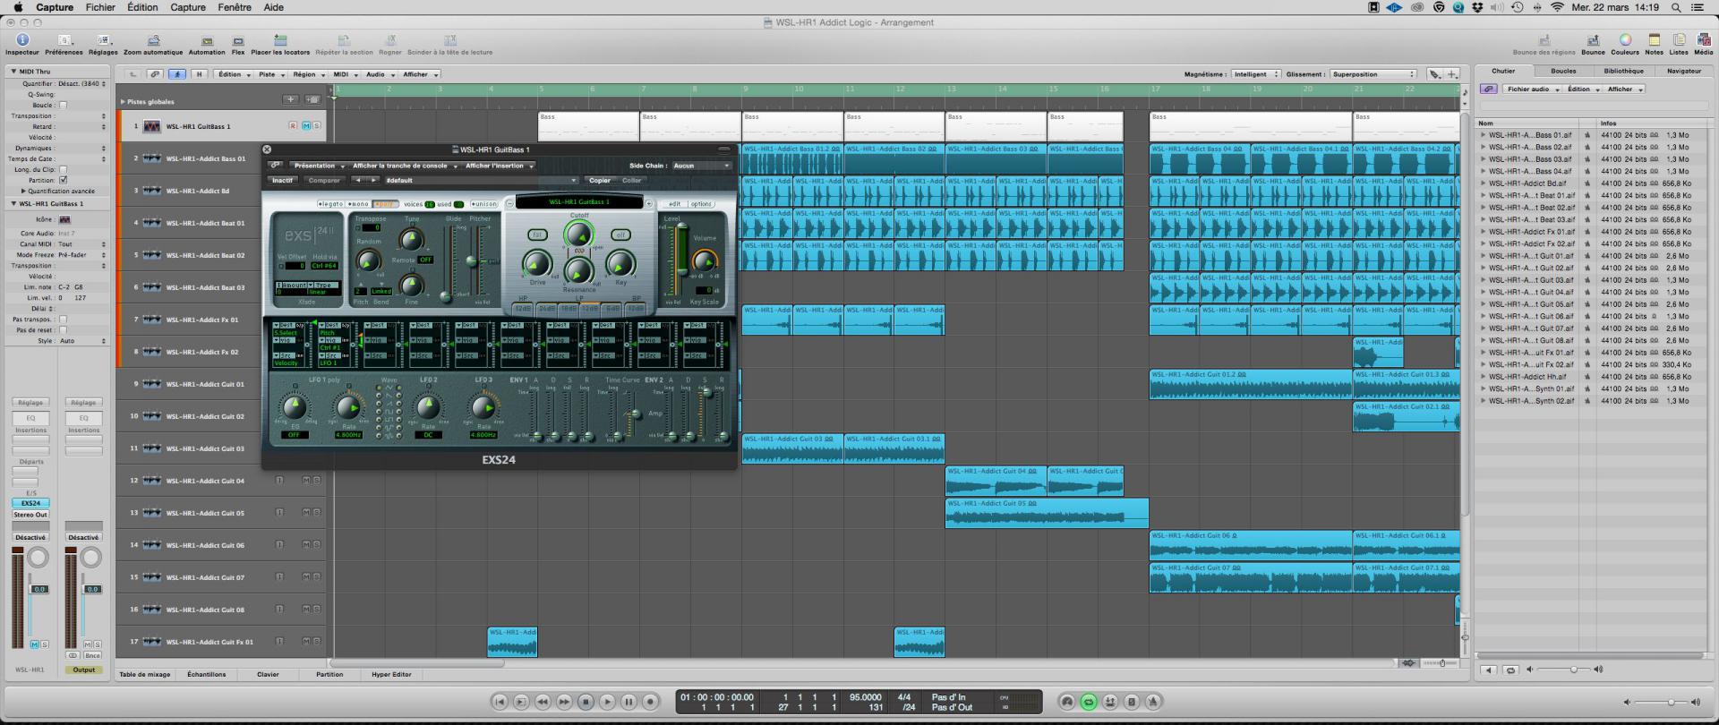Viewport: 1719px width, 725px height.
Task: Open the Couleurs palette icon
Action: (1625, 40)
